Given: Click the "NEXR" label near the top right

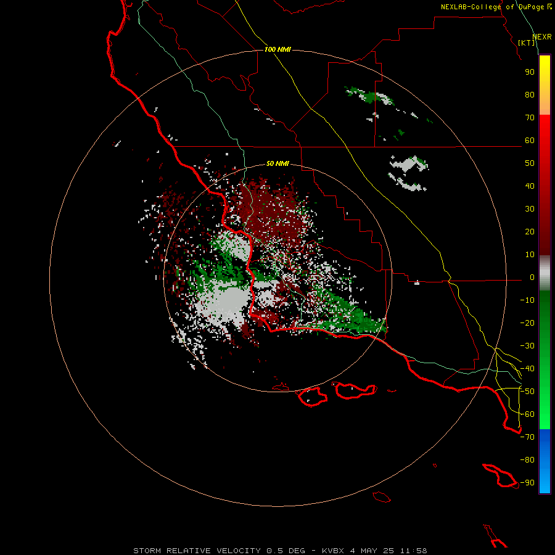Looking at the screenshot, I should (x=542, y=37).
